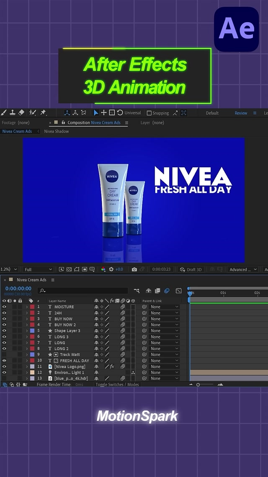Click the Eraser tool icon
The width and height of the screenshot is (268, 477).
coord(22,113)
